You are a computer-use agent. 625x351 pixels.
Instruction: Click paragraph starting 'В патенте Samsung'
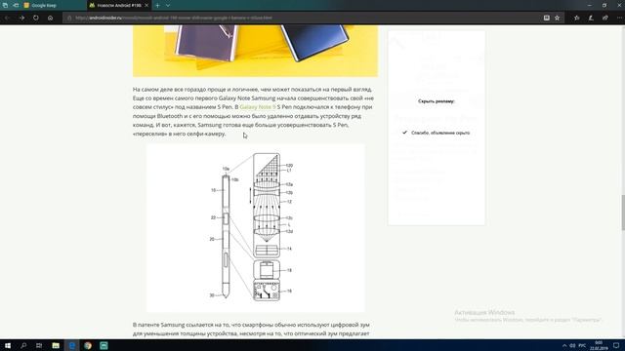(x=252, y=330)
